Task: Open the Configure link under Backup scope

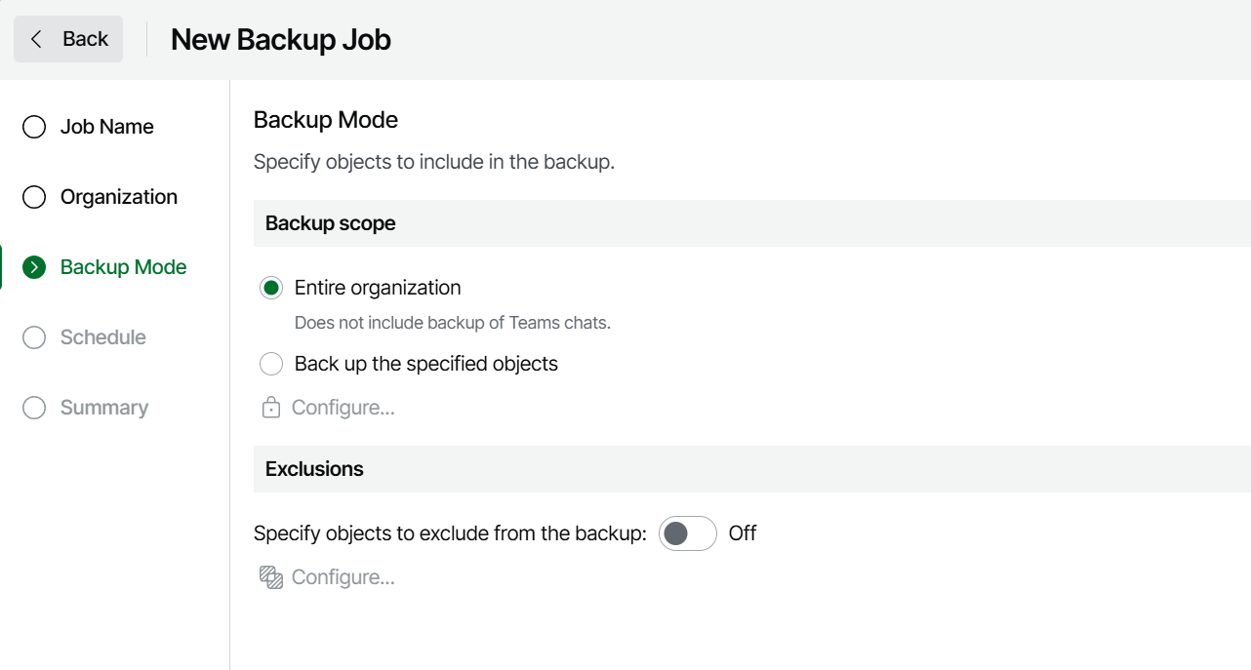Action: click(343, 408)
